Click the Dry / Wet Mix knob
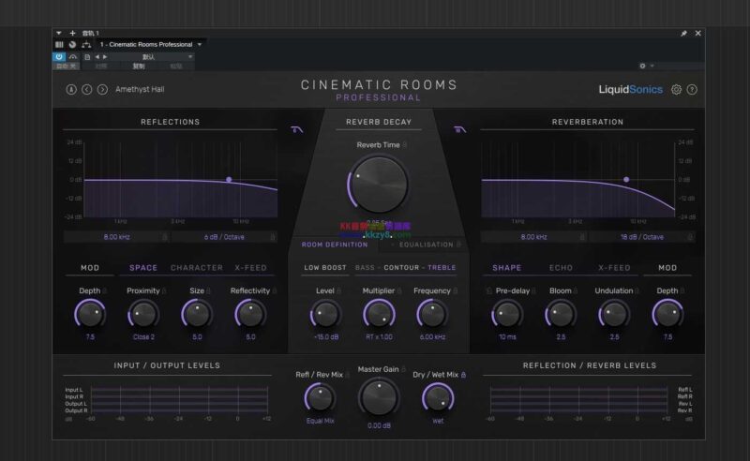Image resolution: width=750 pixels, height=461 pixels. 438,398
